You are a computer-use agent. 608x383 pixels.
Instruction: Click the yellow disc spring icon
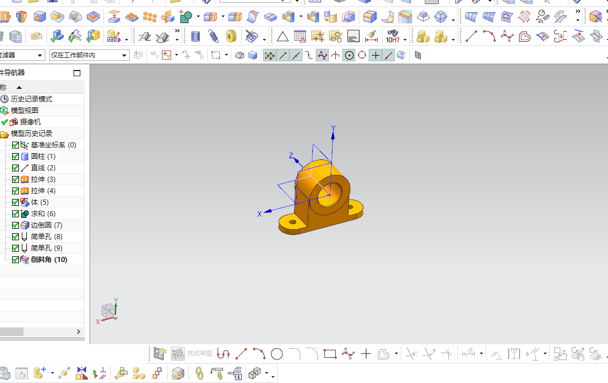[231, 36]
